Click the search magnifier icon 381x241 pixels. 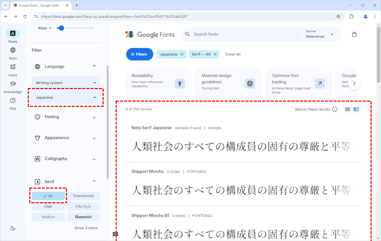[187, 34]
